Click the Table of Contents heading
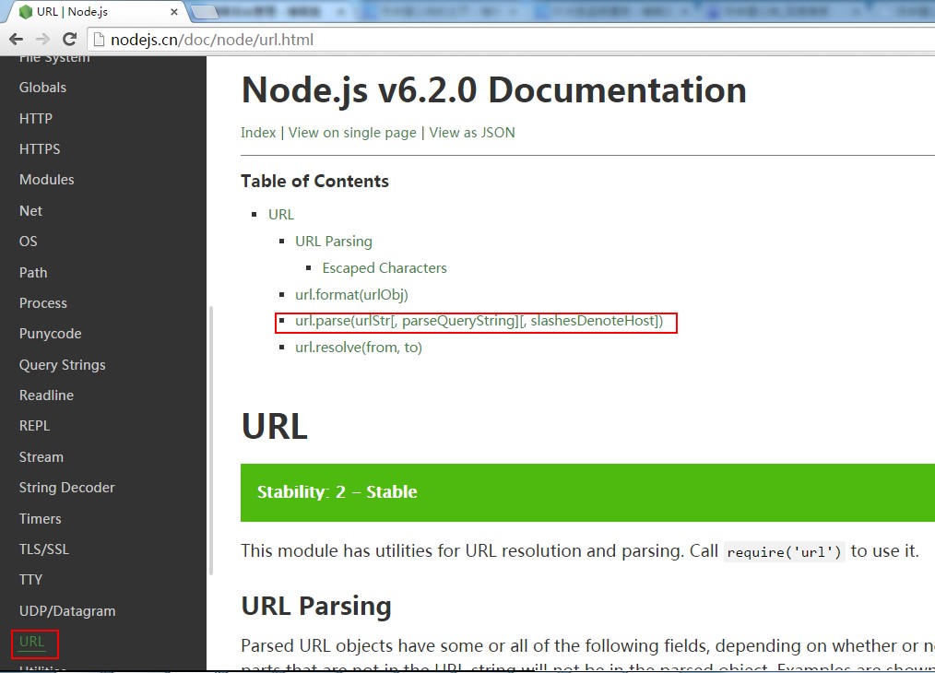 tap(314, 182)
